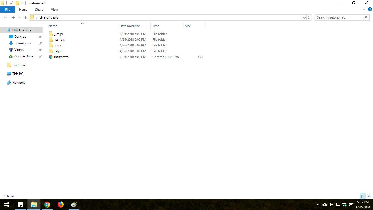Open the address bar history dropdown

304,17
